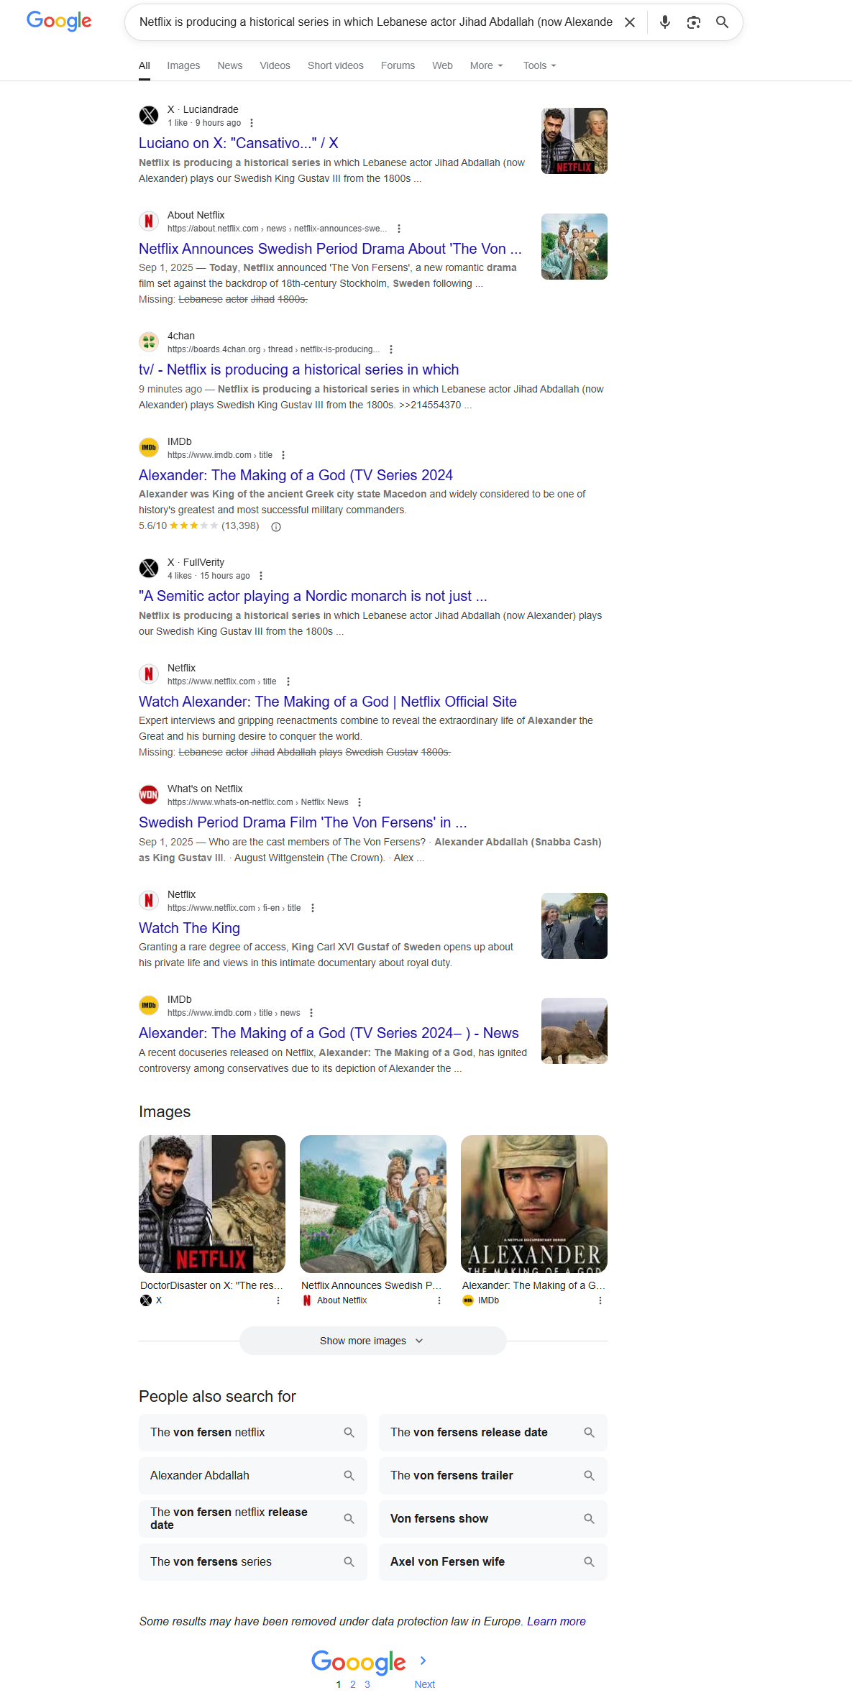This screenshot has width=852, height=1703.
Task: Open 'A Semitic actor playing a Nordic monarch' result
Action: [x=313, y=596]
